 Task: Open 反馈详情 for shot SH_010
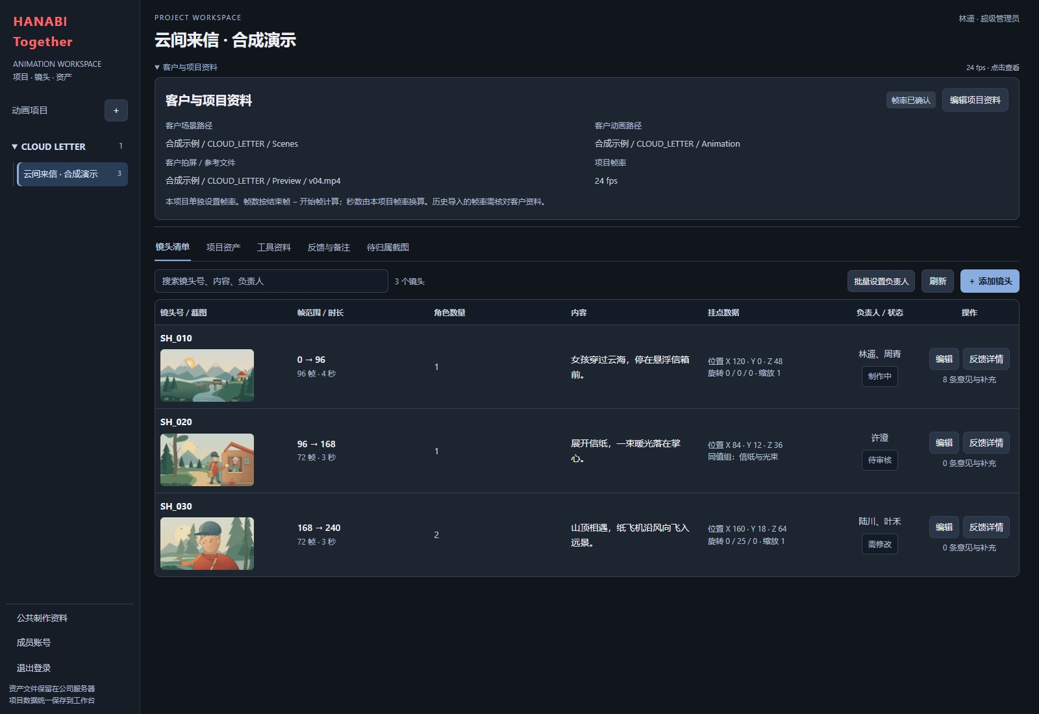986,359
